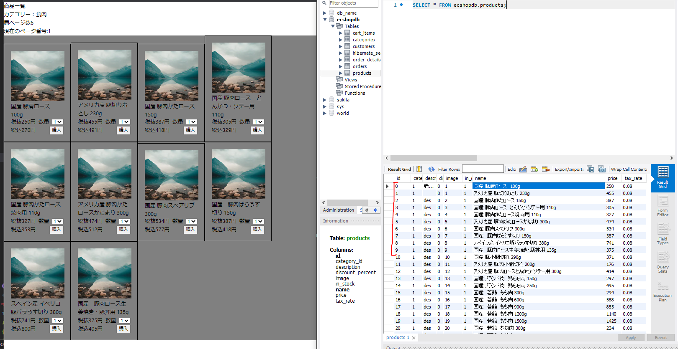The image size is (678, 349).
Task: Expand the order_details table
Action: pos(340,60)
